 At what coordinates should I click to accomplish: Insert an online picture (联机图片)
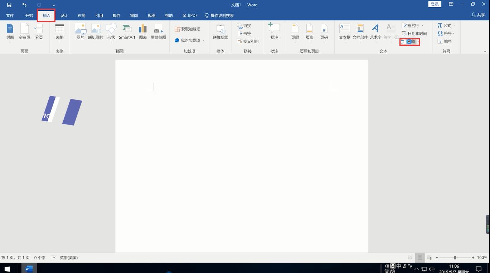pyautogui.click(x=96, y=31)
